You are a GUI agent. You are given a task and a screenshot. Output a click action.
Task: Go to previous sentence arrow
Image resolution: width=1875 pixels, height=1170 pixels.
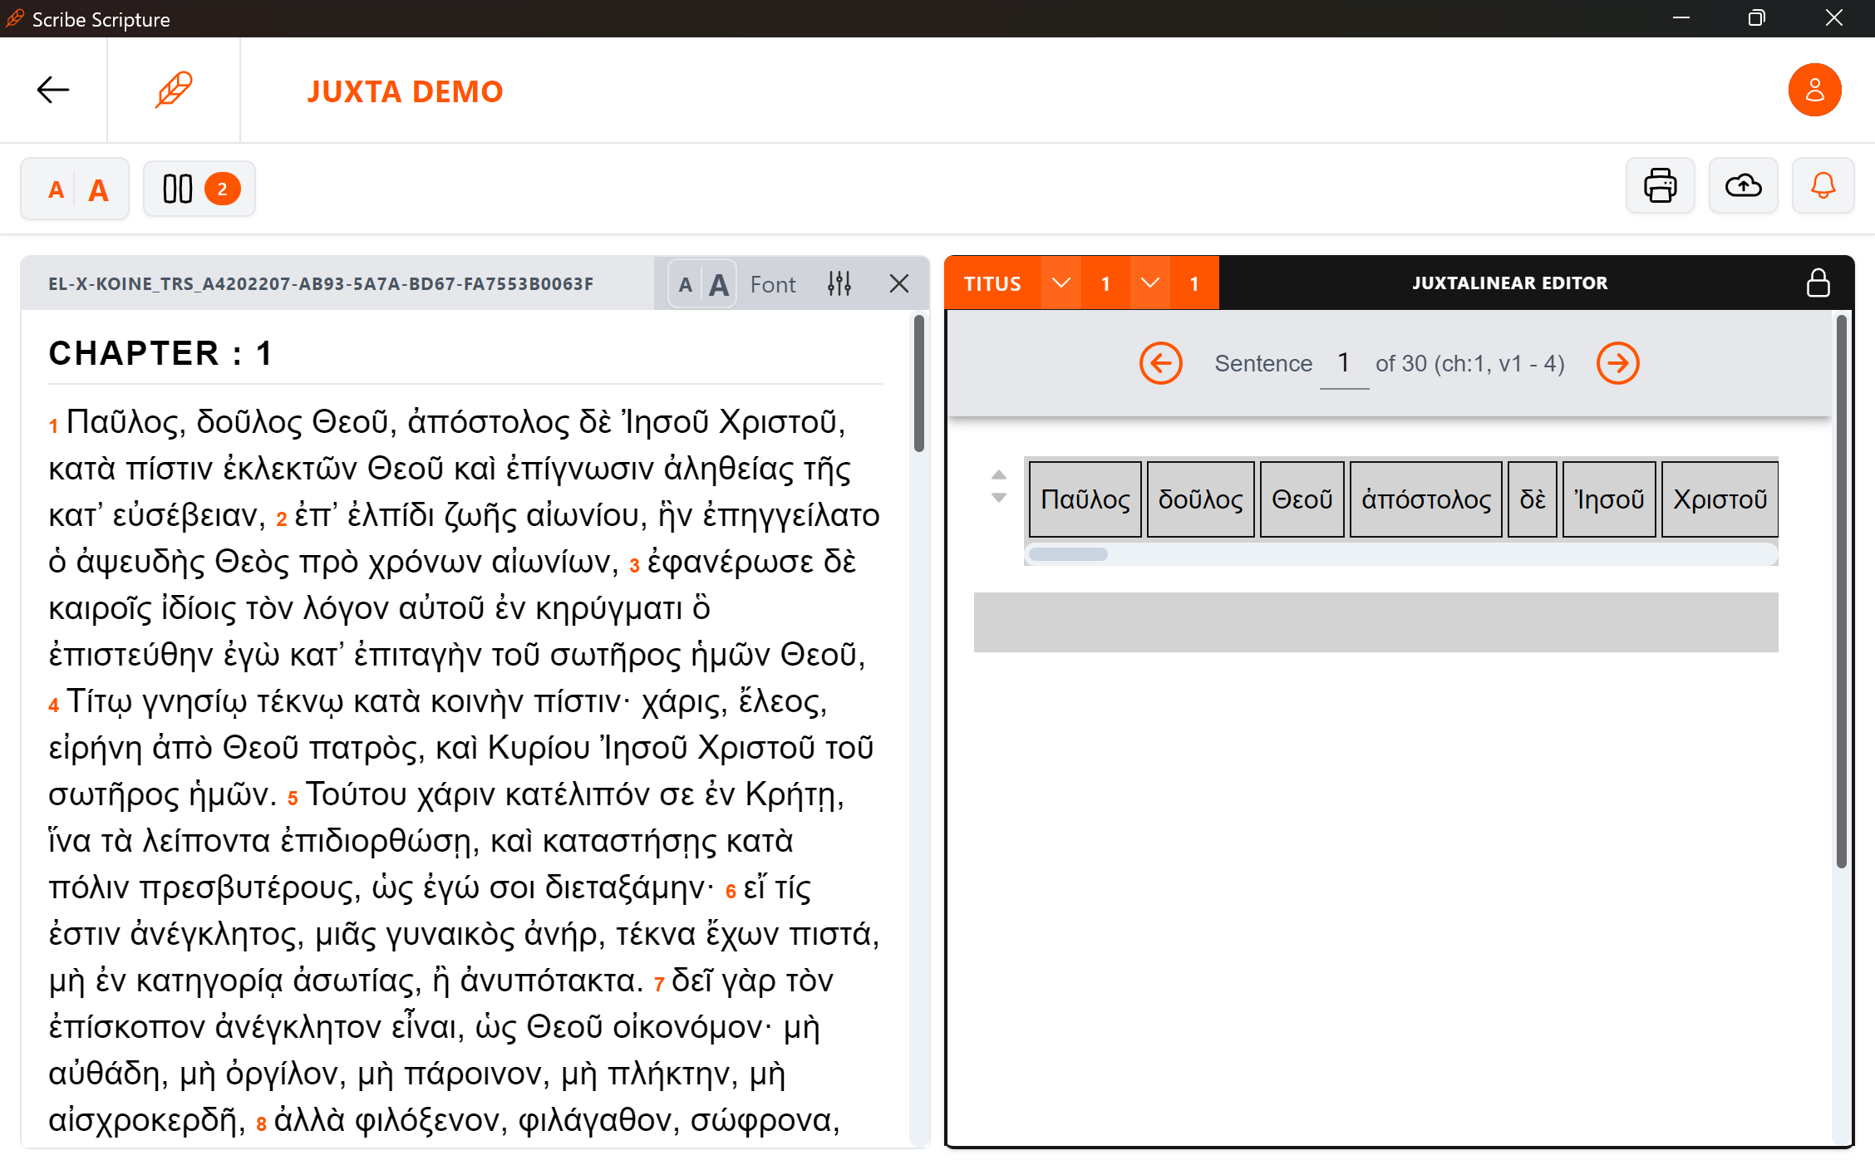1160,363
